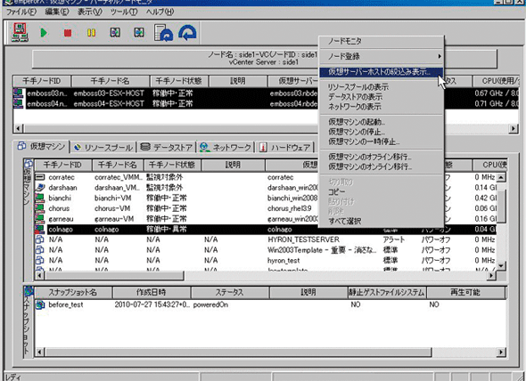The image size is (526, 381).
Task: Select the bianchi virtual machine row
Action: 265,198
